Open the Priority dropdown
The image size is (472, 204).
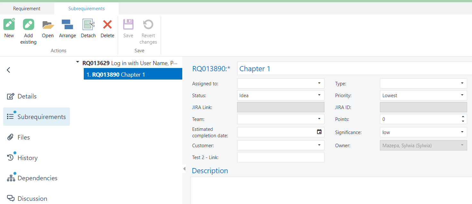click(x=462, y=95)
